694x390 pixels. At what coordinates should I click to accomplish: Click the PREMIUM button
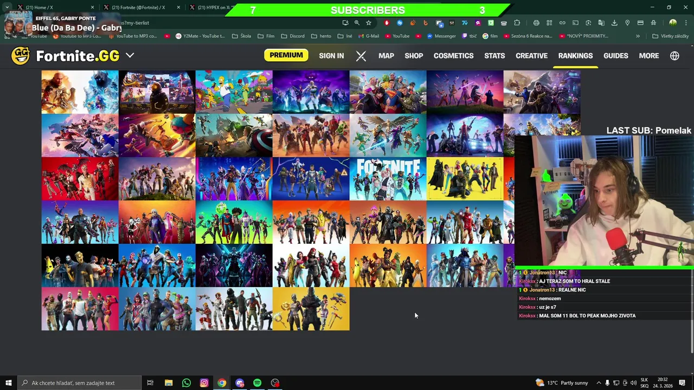click(286, 55)
